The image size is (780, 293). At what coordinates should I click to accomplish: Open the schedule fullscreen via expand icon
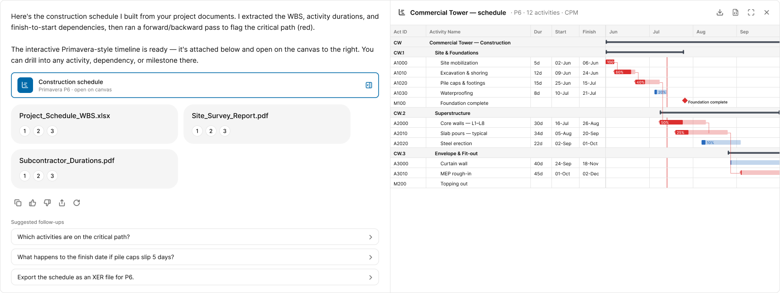click(x=751, y=12)
